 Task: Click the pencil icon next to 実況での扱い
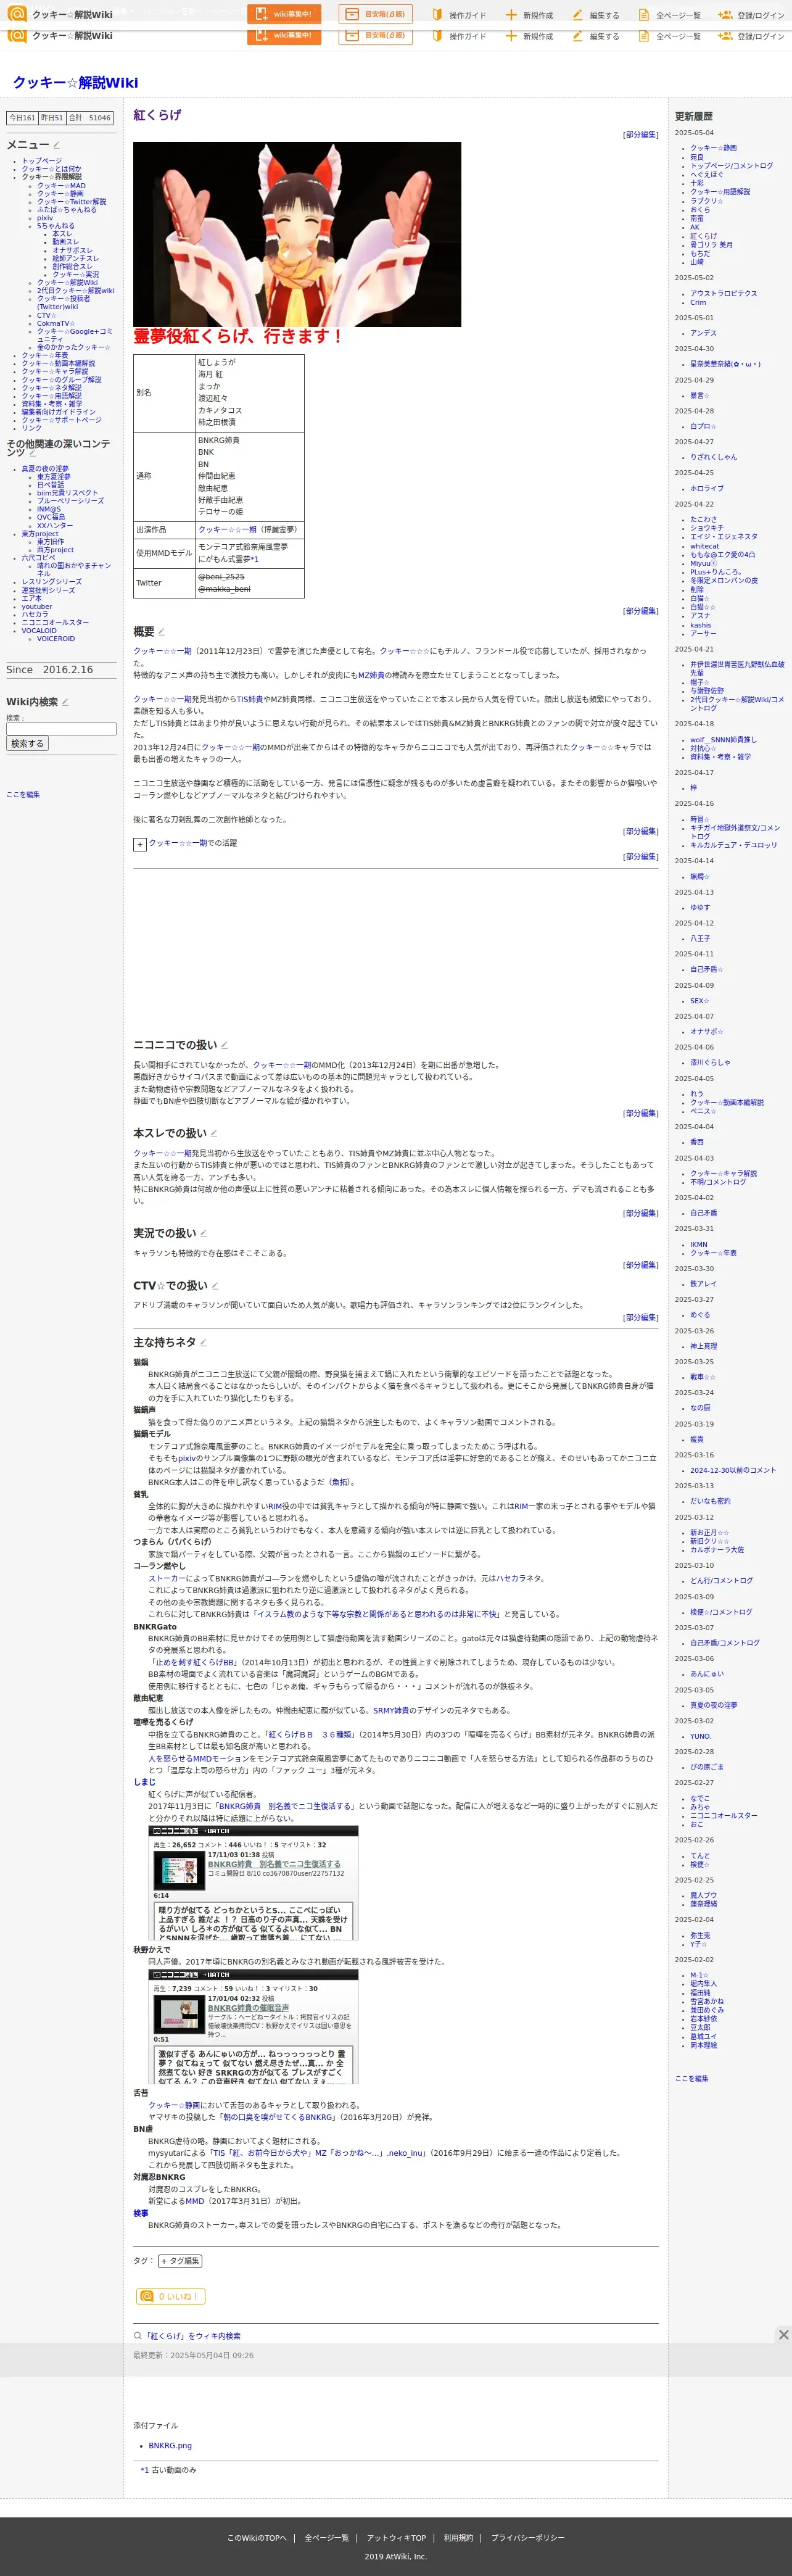coord(203,1233)
